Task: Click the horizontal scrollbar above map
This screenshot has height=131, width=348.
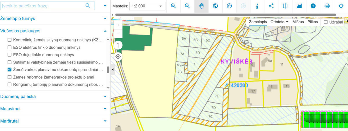Action: click(x=226, y=14)
